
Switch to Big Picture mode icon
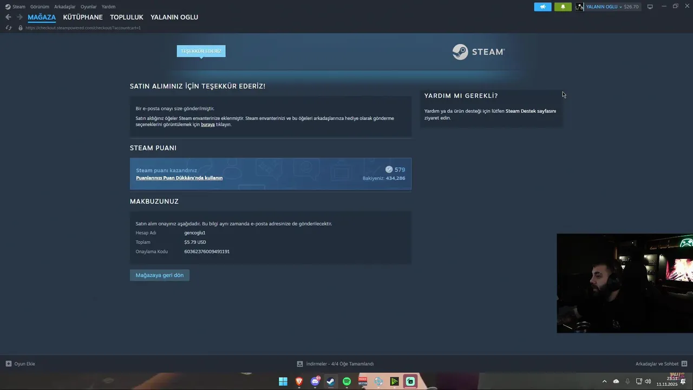[x=650, y=6]
